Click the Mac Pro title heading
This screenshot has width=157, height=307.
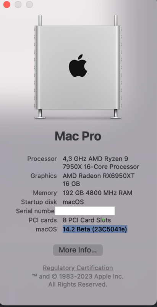(78, 136)
